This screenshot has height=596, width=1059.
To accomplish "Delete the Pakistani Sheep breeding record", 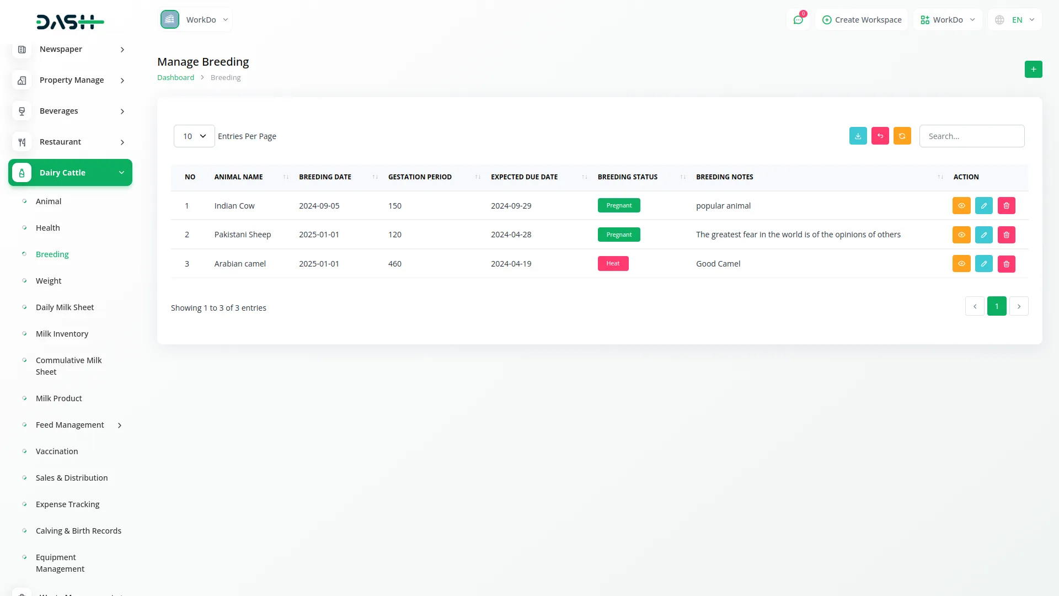I will click(x=1006, y=235).
